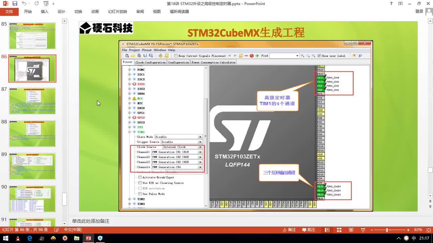This screenshot has width=433, height=243.
Task: Open the 设计 ribbon tab
Action: pyautogui.click(x=61, y=11)
